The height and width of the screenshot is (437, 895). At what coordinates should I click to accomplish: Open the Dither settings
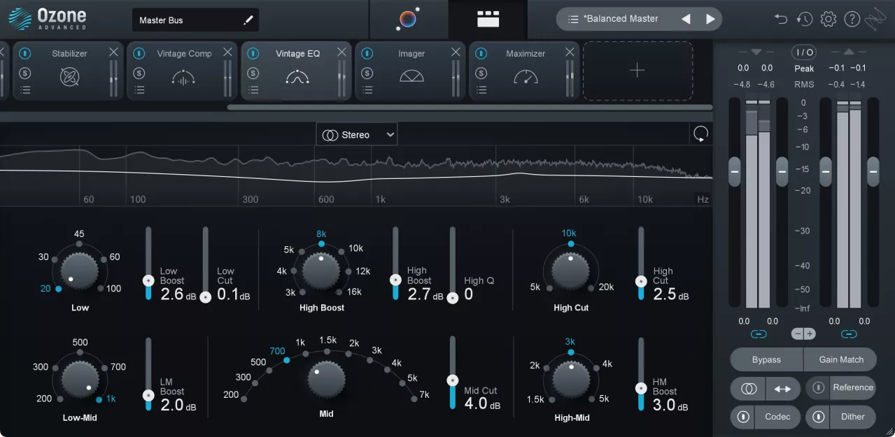[x=853, y=417]
